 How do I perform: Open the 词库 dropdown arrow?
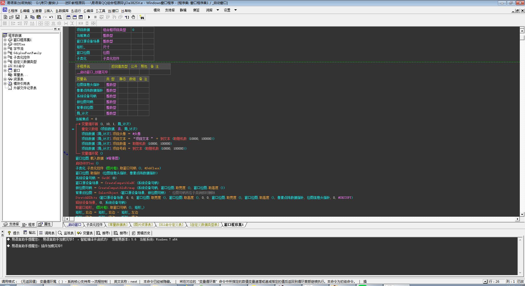pos(218,10)
